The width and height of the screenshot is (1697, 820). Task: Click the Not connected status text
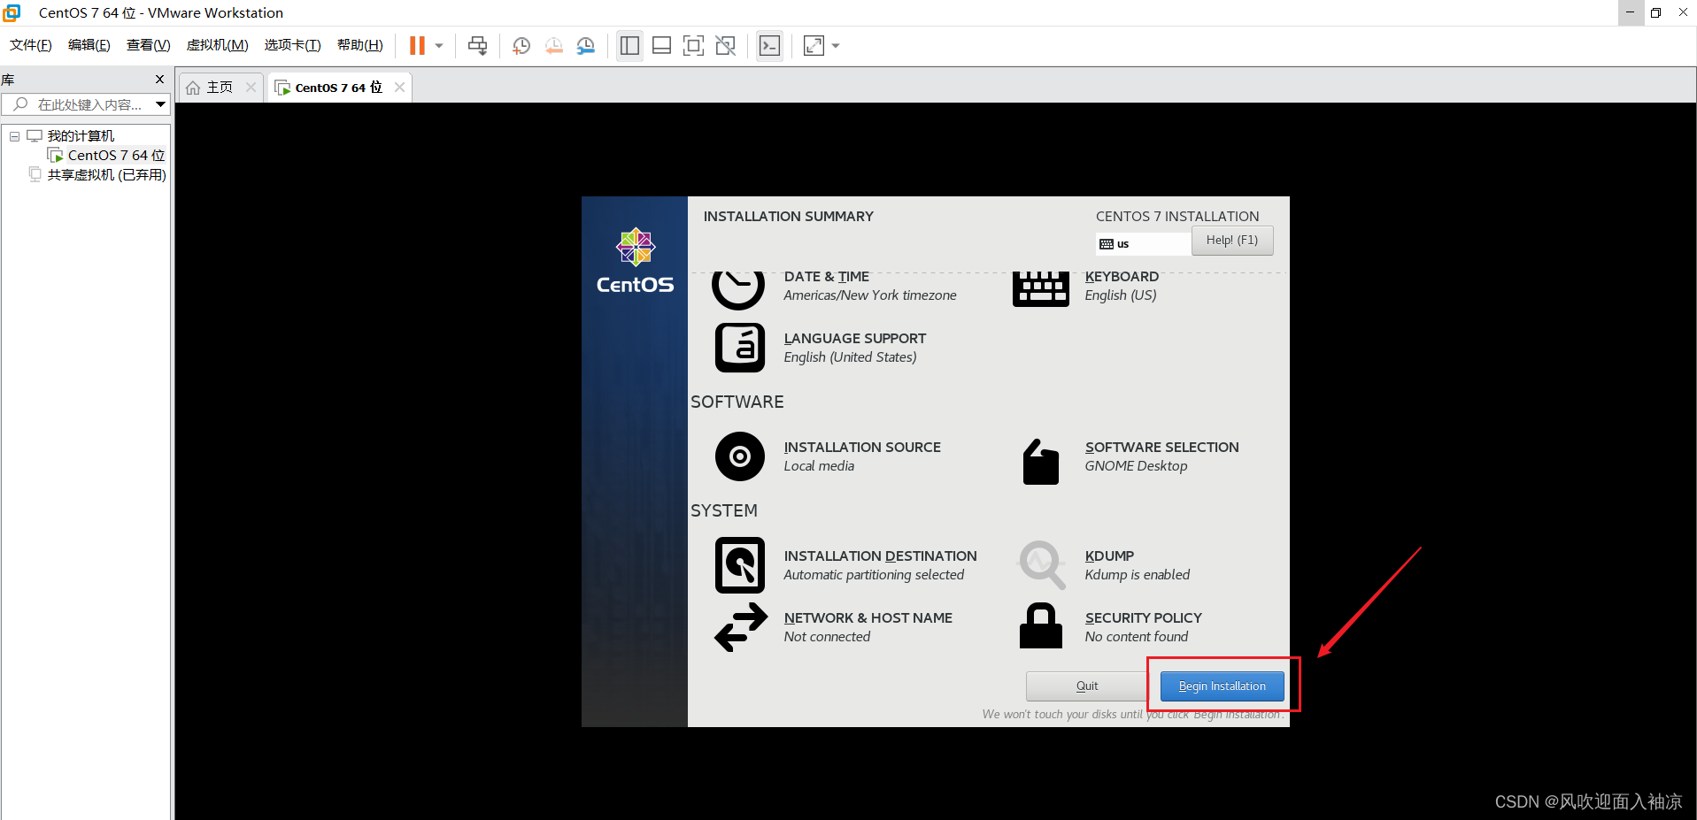(827, 637)
